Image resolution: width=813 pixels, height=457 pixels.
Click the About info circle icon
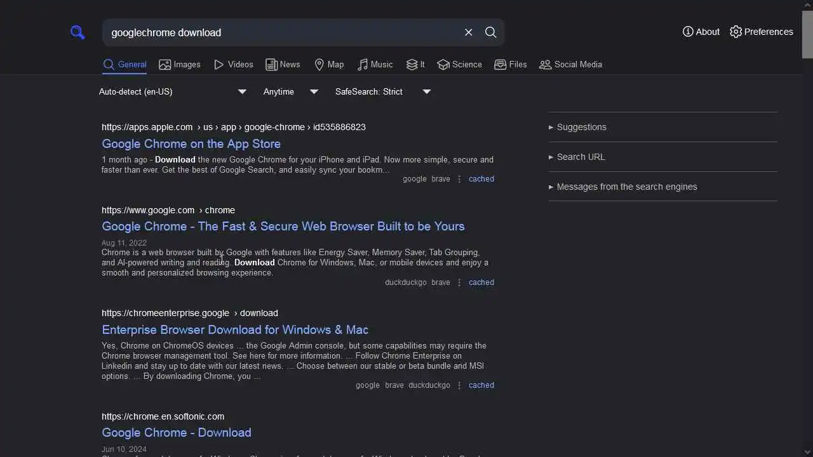tap(688, 32)
